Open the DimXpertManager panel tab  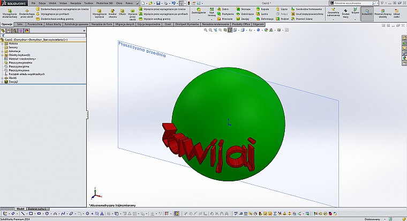(x=21, y=31)
